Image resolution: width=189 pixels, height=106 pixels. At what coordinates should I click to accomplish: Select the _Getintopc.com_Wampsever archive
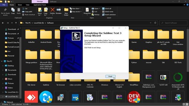[149, 79]
